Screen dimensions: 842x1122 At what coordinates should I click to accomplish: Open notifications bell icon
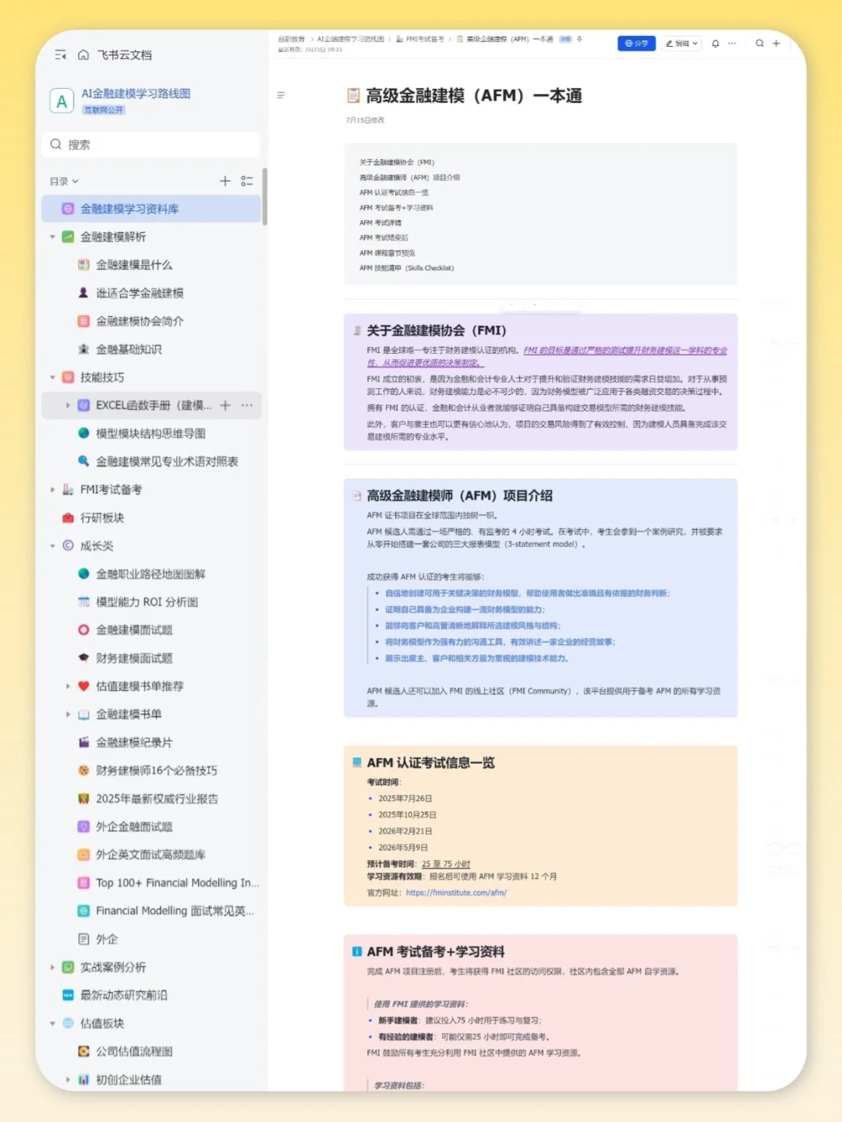tap(716, 44)
